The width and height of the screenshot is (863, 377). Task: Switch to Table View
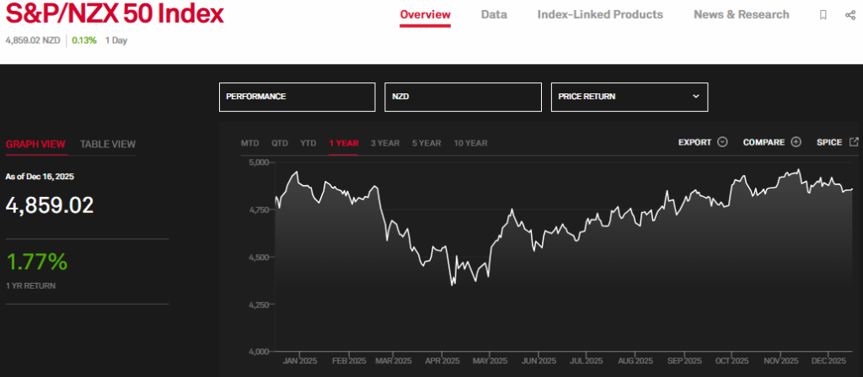[x=108, y=145]
